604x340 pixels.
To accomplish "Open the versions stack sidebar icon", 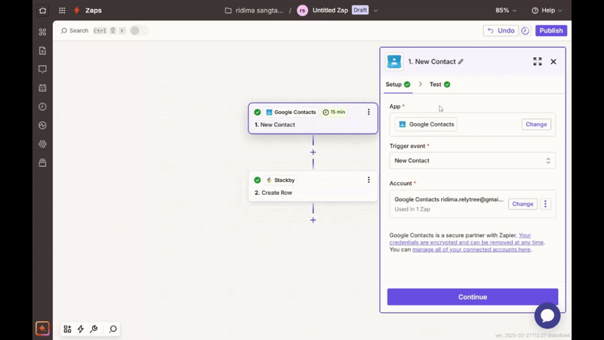I will (x=42, y=162).
